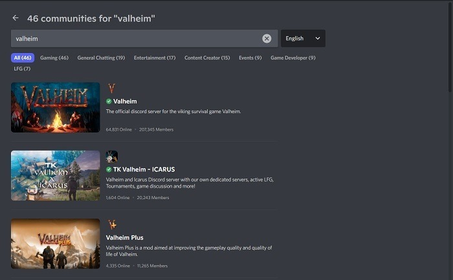Click the TK Valheim - ICARUS server avatar icon
453x280 pixels.
[111, 156]
